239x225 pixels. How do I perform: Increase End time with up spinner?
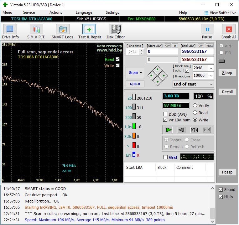click(x=142, y=51)
